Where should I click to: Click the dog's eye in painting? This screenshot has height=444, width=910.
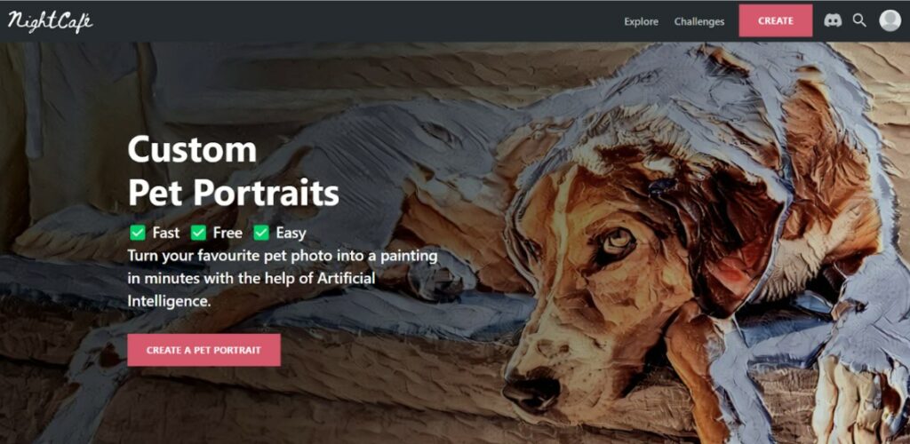[617, 240]
